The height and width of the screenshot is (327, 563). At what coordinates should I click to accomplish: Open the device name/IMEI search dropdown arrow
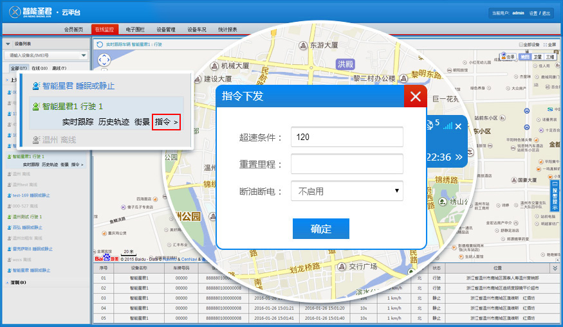[x=84, y=56]
